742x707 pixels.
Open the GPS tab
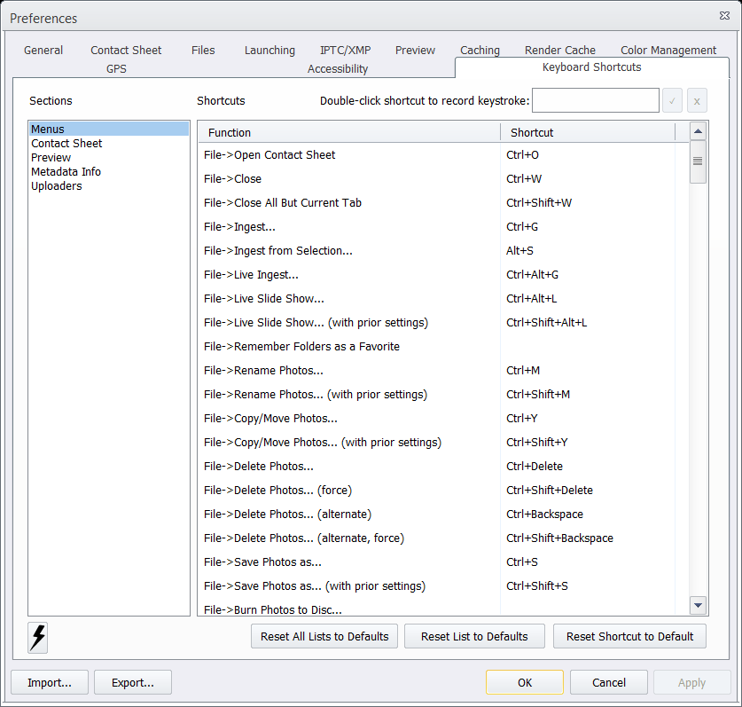pyautogui.click(x=116, y=68)
